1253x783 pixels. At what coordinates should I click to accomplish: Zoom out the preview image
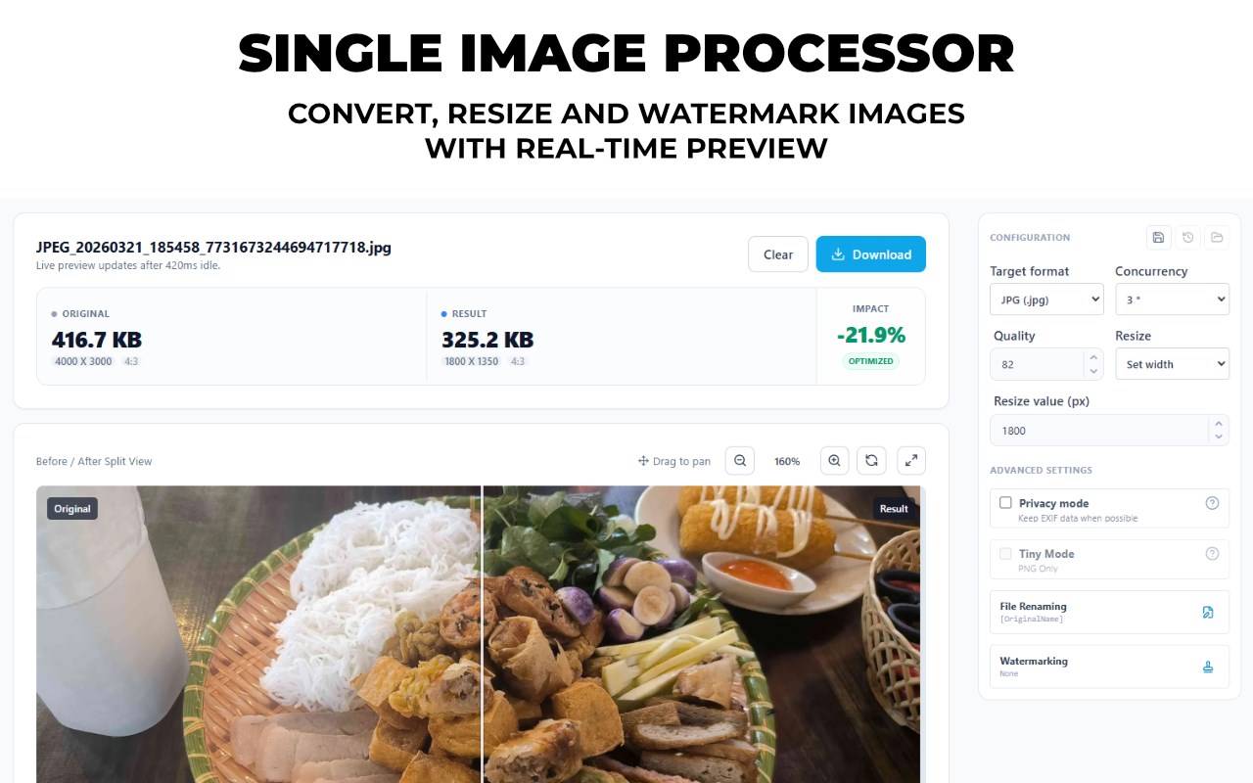coord(740,461)
